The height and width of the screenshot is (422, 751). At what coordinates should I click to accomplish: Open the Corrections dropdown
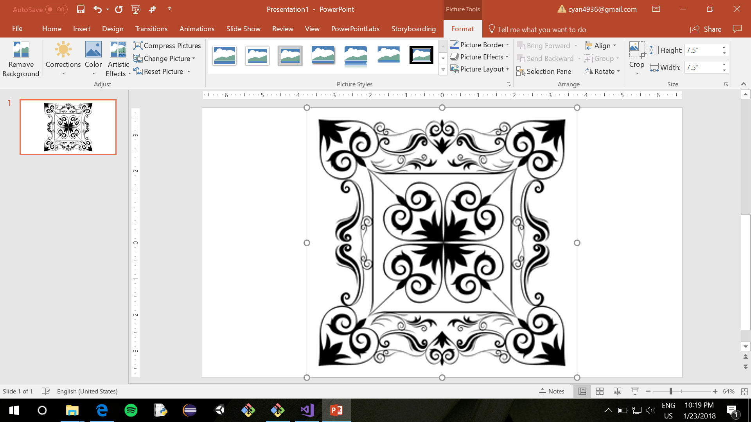pyautogui.click(x=63, y=59)
